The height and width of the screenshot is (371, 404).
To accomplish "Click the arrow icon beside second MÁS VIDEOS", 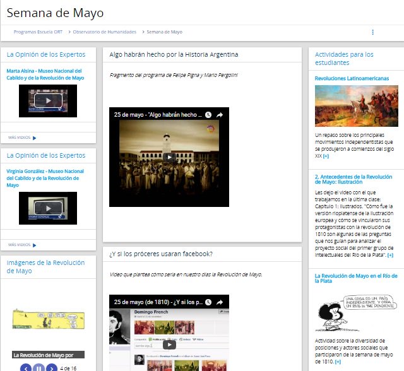I will tap(35, 245).
